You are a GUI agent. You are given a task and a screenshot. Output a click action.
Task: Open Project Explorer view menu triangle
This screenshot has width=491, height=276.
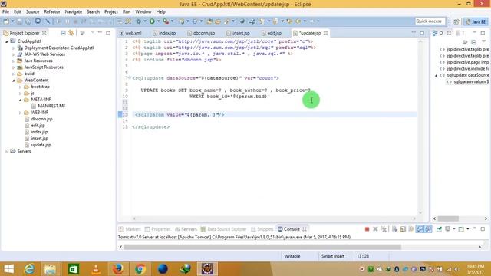(x=93, y=32)
